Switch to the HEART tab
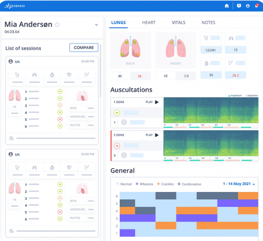 149,22
